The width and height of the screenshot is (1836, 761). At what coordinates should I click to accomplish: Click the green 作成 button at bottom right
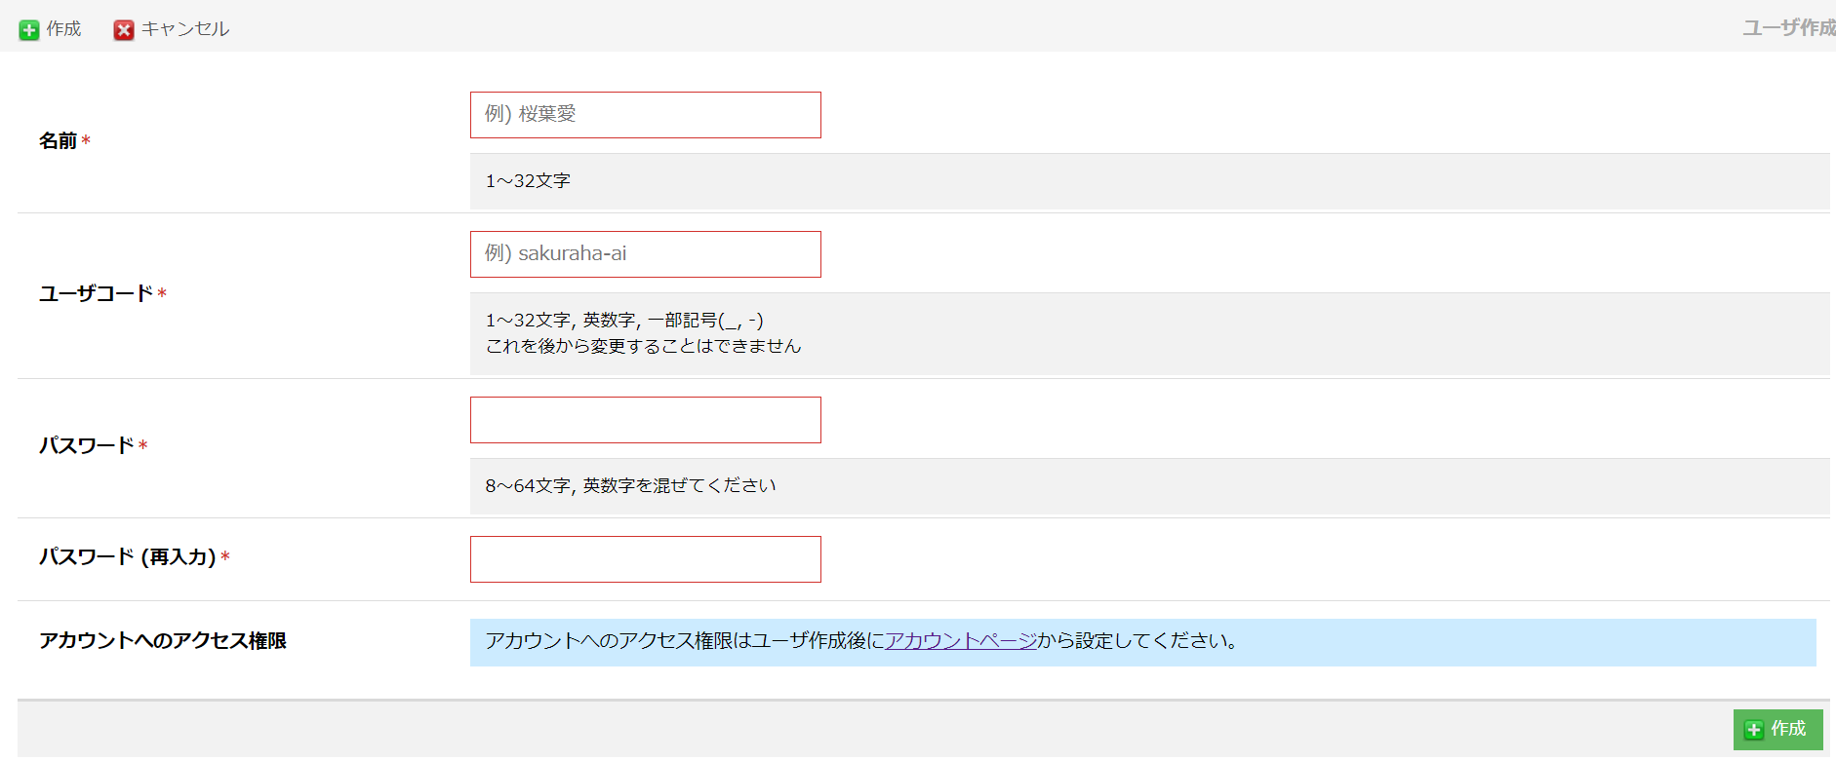[x=1777, y=729]
